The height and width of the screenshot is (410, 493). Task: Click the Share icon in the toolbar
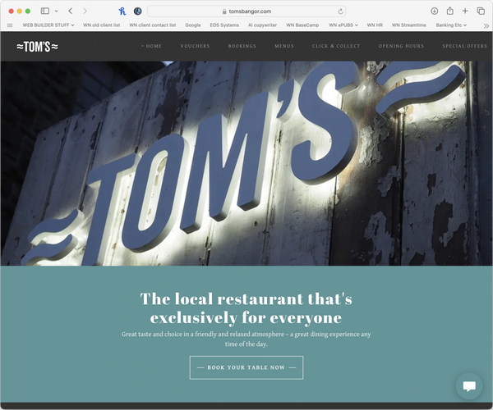coord(450,11)
